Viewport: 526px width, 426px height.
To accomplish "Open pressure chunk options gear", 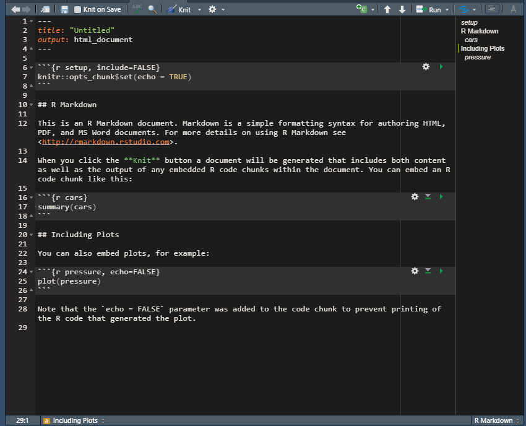I will (x=415, y=271).
